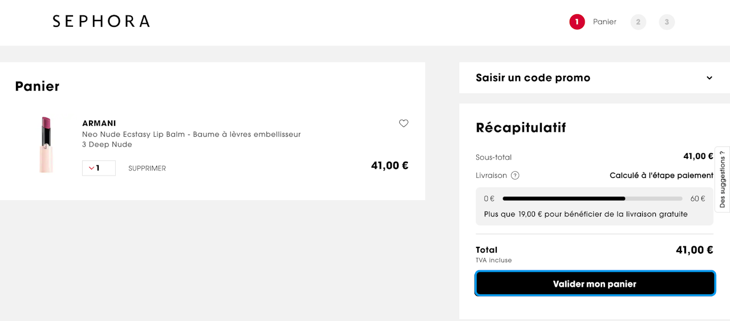Click the Armani lipstick product thumbnail
Image resolution: width=730 pixels, height=321 pixels.
[46, 144]
